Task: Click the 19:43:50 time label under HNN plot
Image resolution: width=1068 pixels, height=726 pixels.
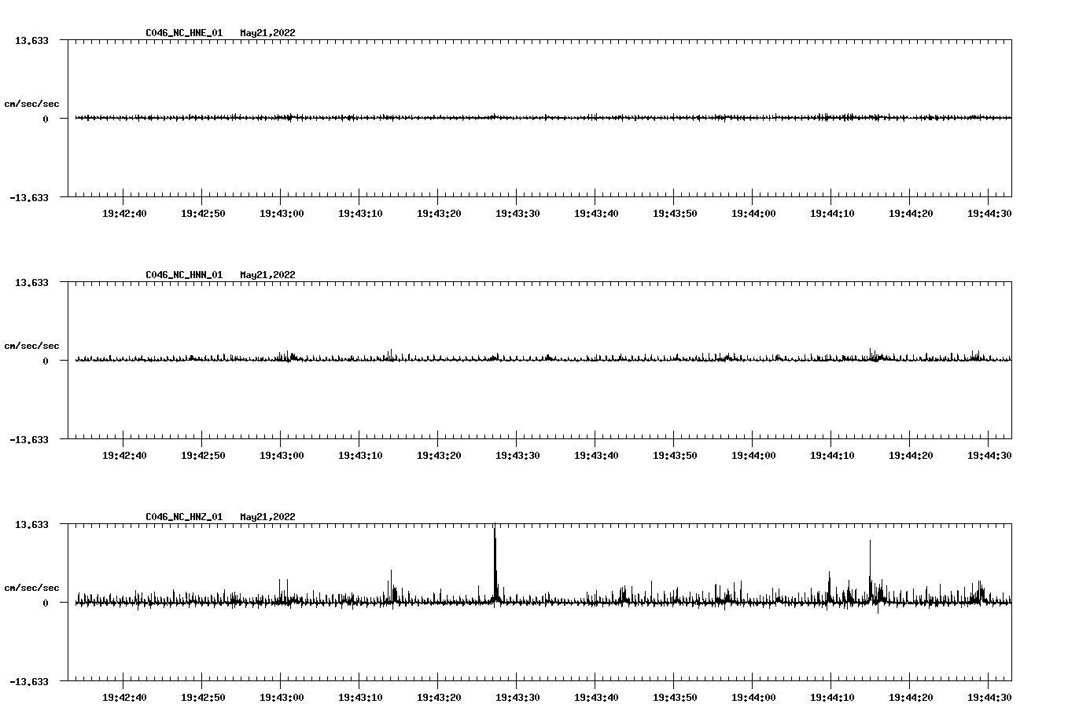Action: coord(675,456)
